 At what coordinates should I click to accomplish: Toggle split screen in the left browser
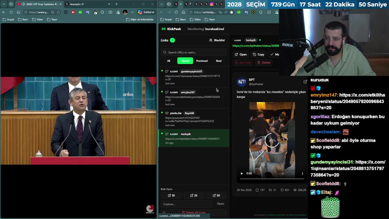point(110,12)
